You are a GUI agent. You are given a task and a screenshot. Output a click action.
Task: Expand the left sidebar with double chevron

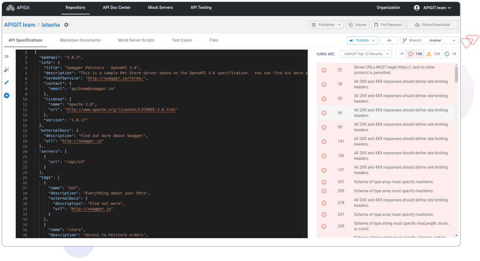(6, 56)
